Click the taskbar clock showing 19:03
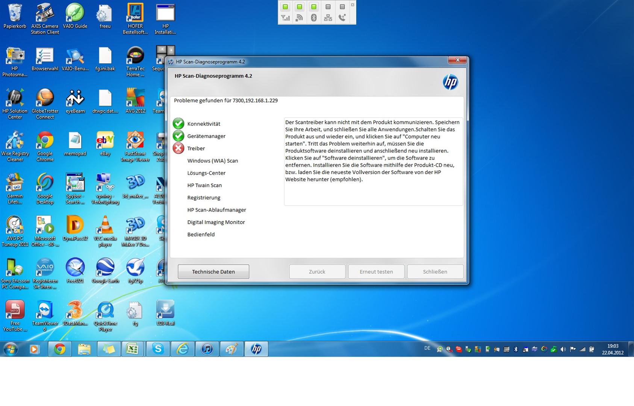634x406 pixels. pos(613,349)
